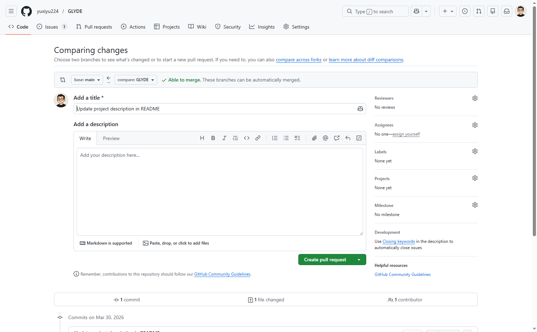
Task: Open Reviewers settings gear
Action: (475, 98)
